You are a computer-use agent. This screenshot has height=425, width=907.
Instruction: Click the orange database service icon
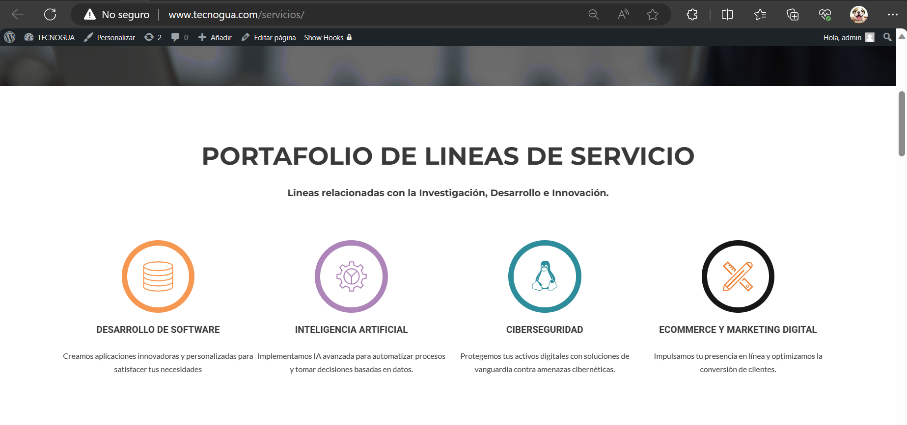[158, 276]
